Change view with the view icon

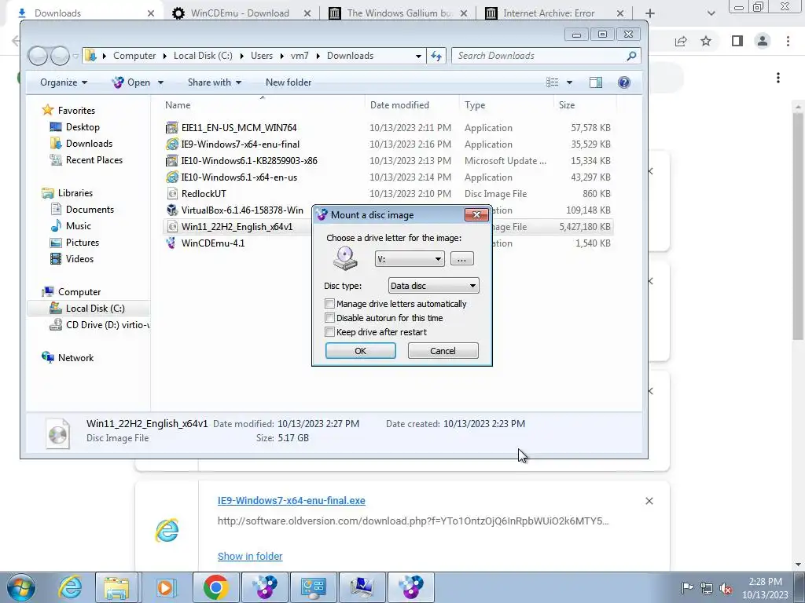[553, 82]
